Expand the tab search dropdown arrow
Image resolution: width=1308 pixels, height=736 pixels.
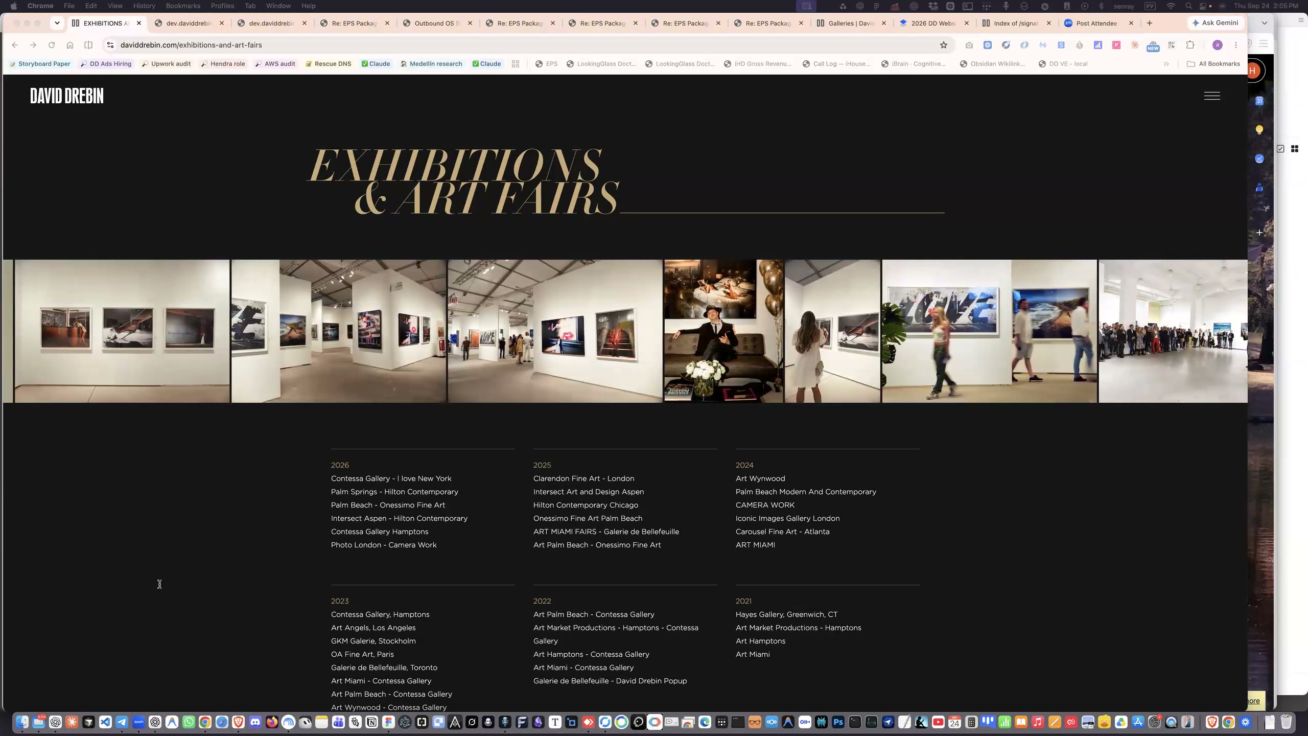coord(57,23)
